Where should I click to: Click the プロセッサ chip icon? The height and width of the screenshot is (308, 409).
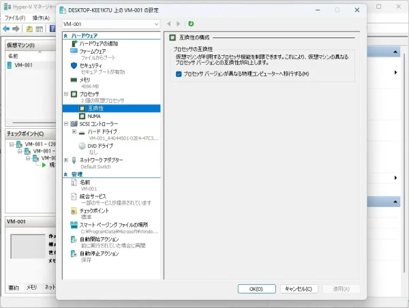[74, 94]
